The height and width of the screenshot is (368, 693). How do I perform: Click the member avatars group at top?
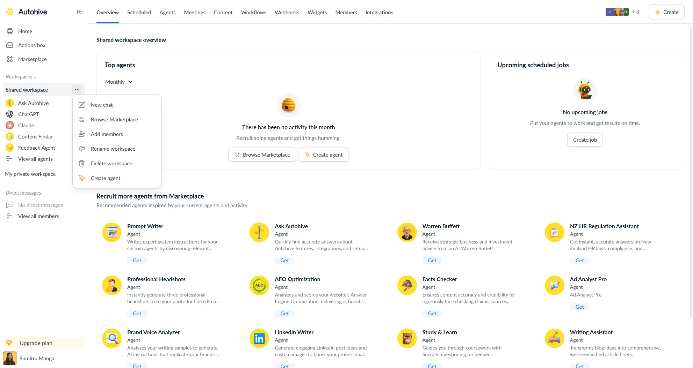(x=617, y=12)
